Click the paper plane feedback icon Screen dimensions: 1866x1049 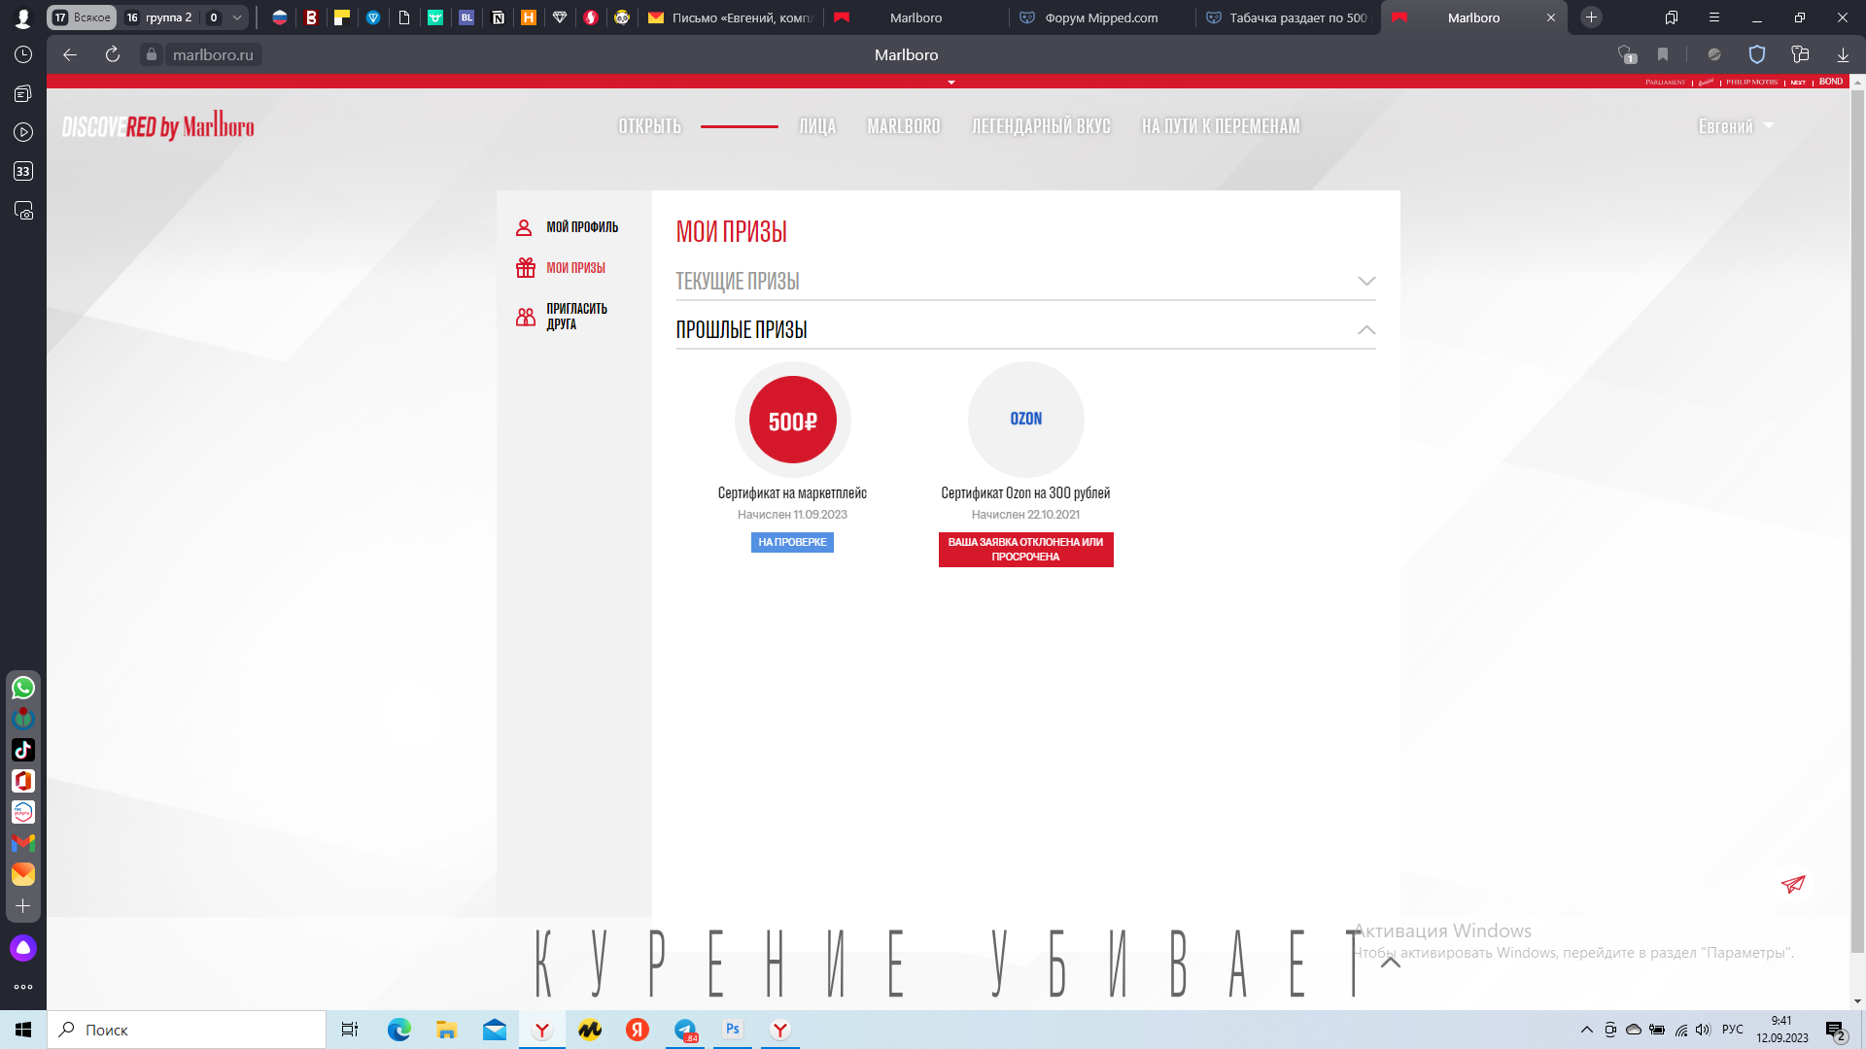tap(1793, 884)
